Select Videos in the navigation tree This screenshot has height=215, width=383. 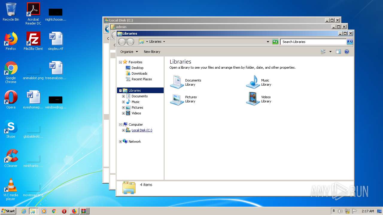tap(136, 113)
